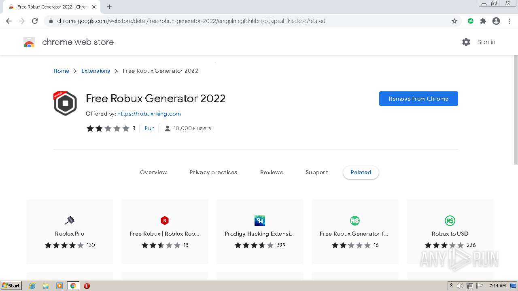
Task: Switch to the Reviews tab
Action: point(272,172)
